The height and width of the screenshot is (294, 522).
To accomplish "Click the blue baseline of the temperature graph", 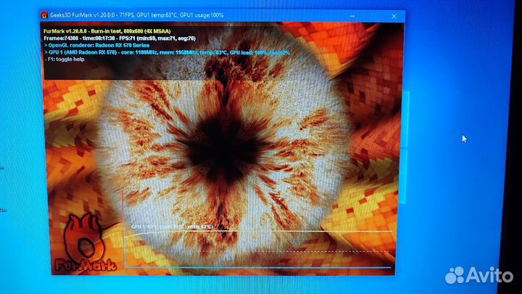I will click(x=261, y=266).
